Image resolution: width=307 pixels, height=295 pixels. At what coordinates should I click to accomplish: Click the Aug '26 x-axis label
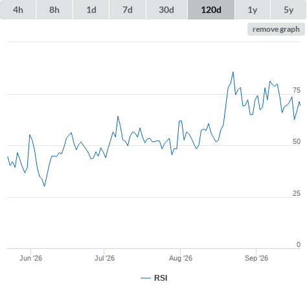(181, 258)
